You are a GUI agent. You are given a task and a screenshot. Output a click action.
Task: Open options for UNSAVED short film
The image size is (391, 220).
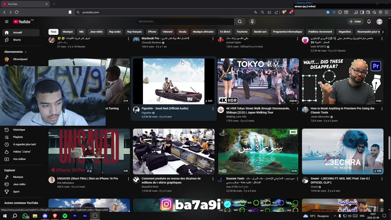[x=128, y=179]
